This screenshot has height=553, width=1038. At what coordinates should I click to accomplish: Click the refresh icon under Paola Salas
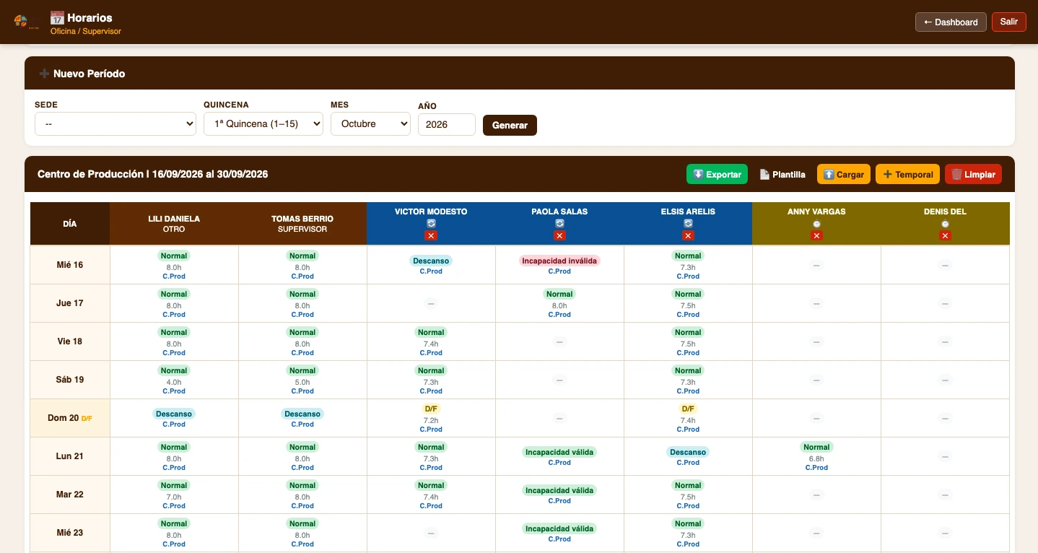pos(559,224)
